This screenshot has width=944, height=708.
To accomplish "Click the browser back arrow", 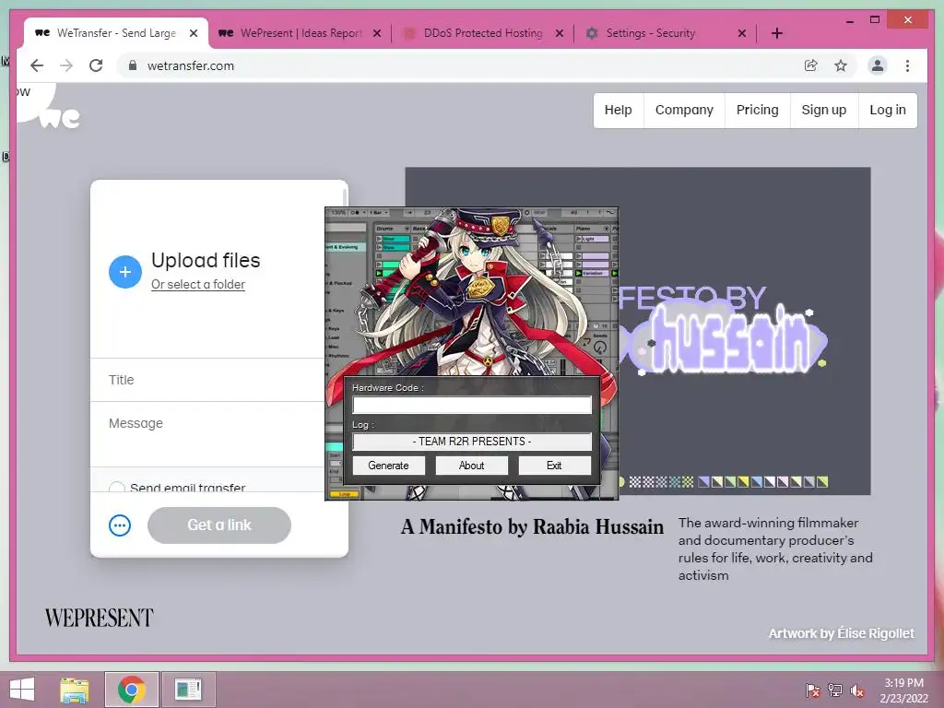I will tap(37, 65).
